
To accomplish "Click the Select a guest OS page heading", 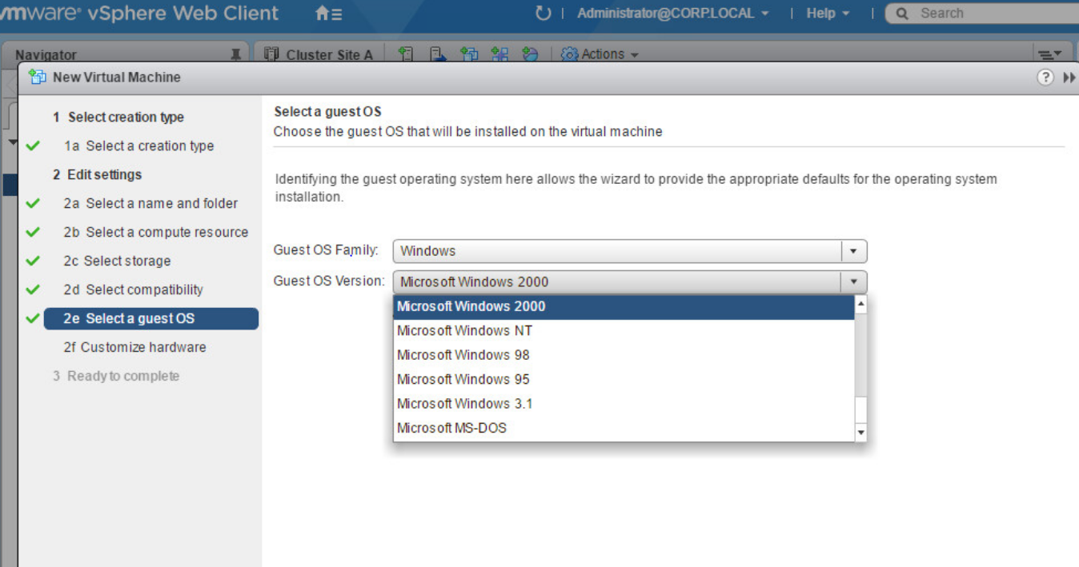I will point(327,112).
